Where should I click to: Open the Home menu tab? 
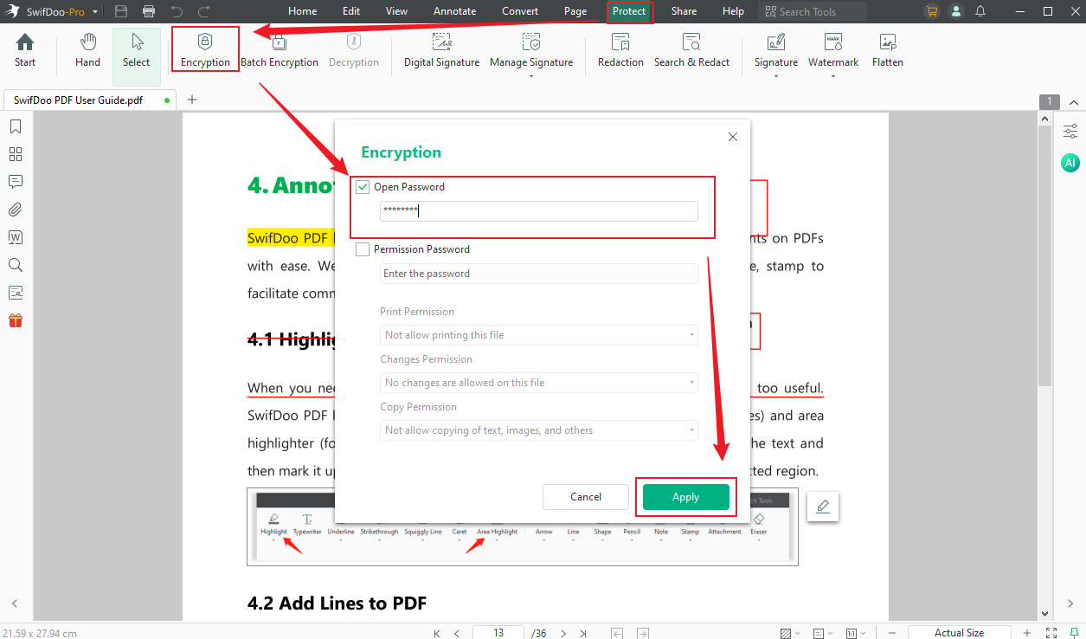coord(302,11)
